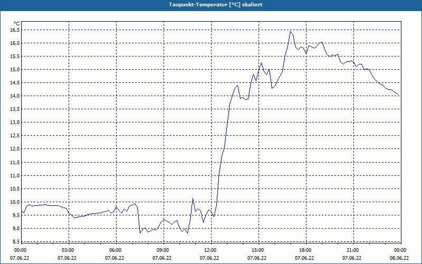Select the 9,0 y-axis value

click(x=16, y=229)
